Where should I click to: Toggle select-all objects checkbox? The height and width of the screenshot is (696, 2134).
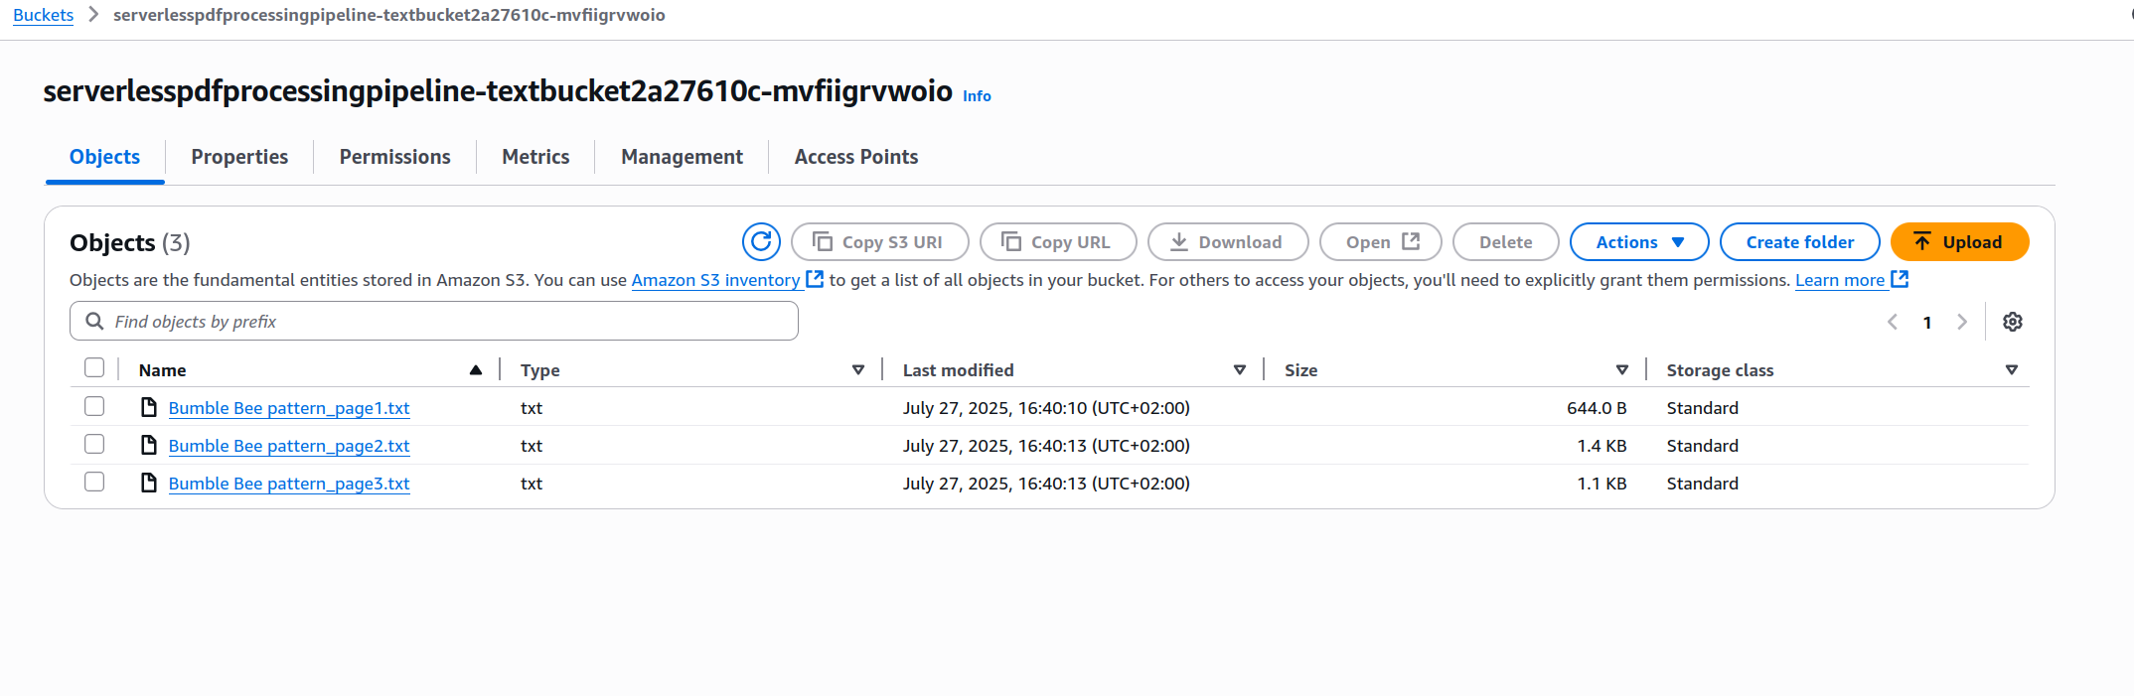pyautogui.click(x=94, y=367)
